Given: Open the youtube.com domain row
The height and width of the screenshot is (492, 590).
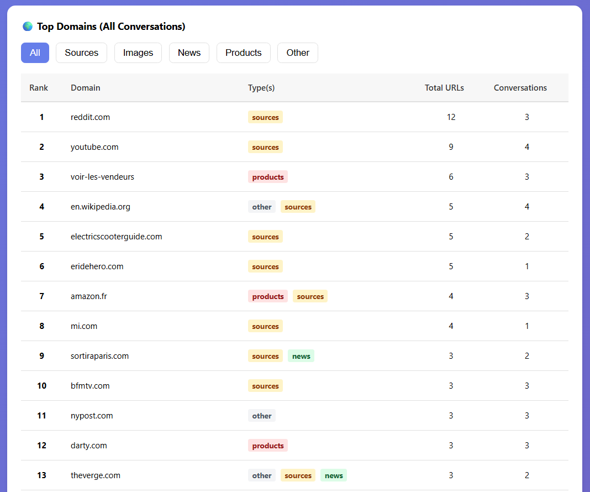Looking at the screenshot, I should (x=94, y=147).
